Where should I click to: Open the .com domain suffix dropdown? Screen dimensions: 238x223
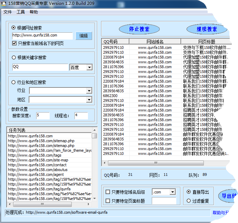172,192
